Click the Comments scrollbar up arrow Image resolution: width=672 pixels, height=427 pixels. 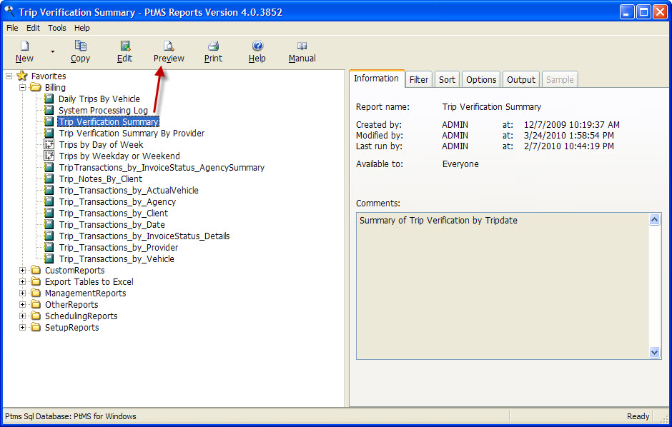[654, 220]
